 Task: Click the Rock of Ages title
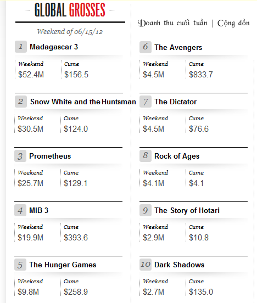(177, 156)
